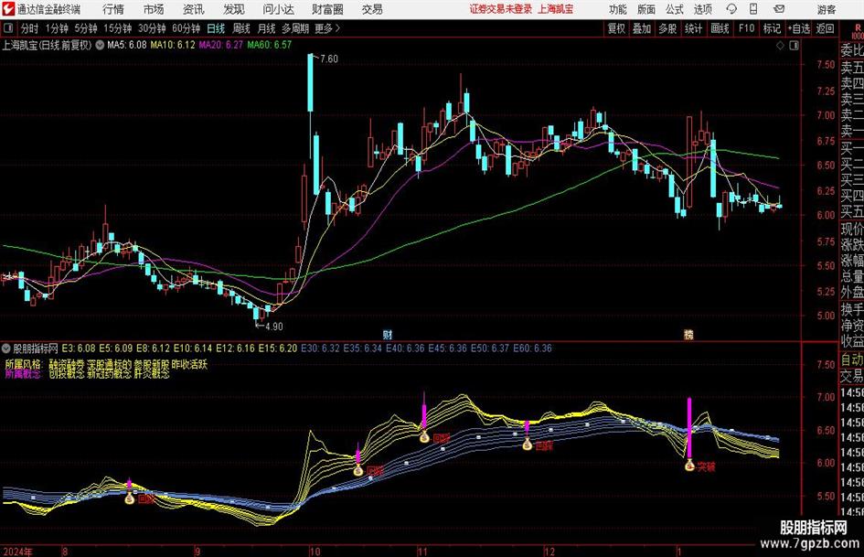Open the 行情 menu

(x=113, y=9)
